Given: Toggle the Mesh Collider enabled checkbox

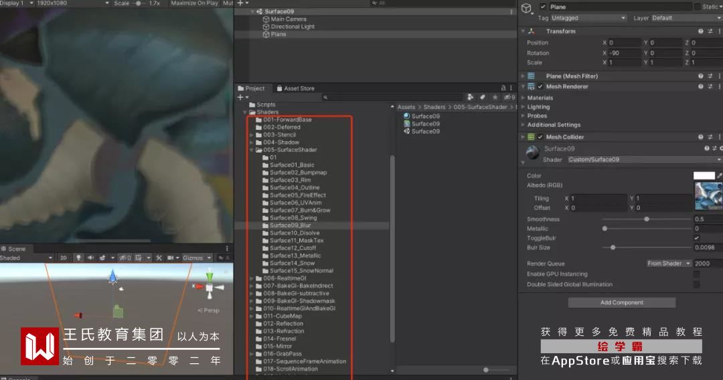Looking at the screenshot, I should 540,136.
